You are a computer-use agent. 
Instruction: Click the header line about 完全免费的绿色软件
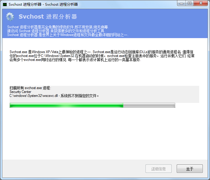point(58,27)
